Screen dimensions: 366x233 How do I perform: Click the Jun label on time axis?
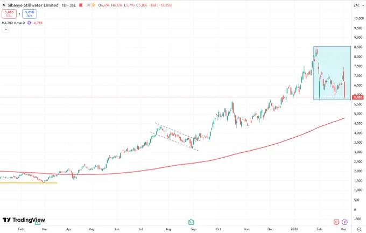coord(116,229)
